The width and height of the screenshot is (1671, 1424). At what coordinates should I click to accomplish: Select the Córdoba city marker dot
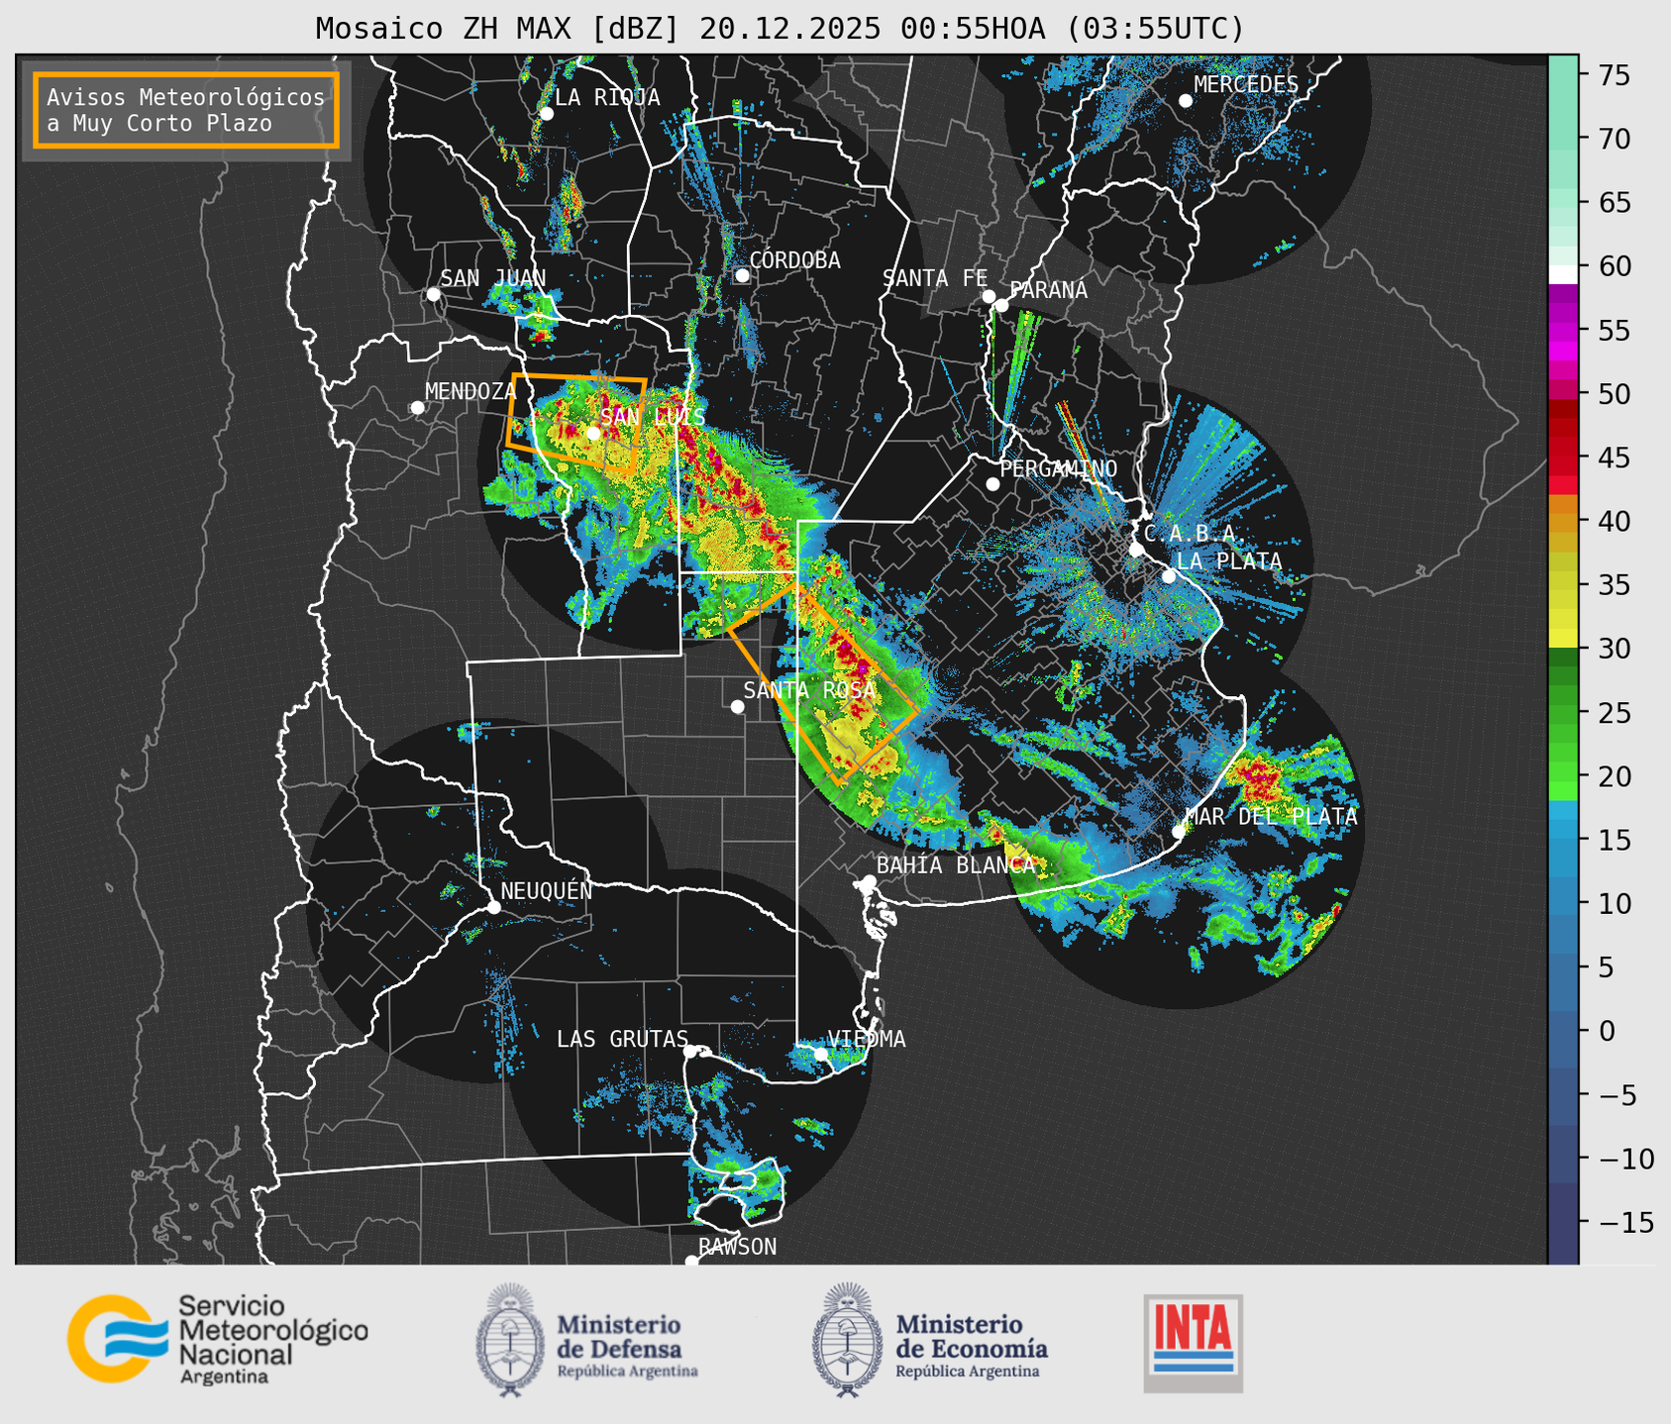pos(742,275)
